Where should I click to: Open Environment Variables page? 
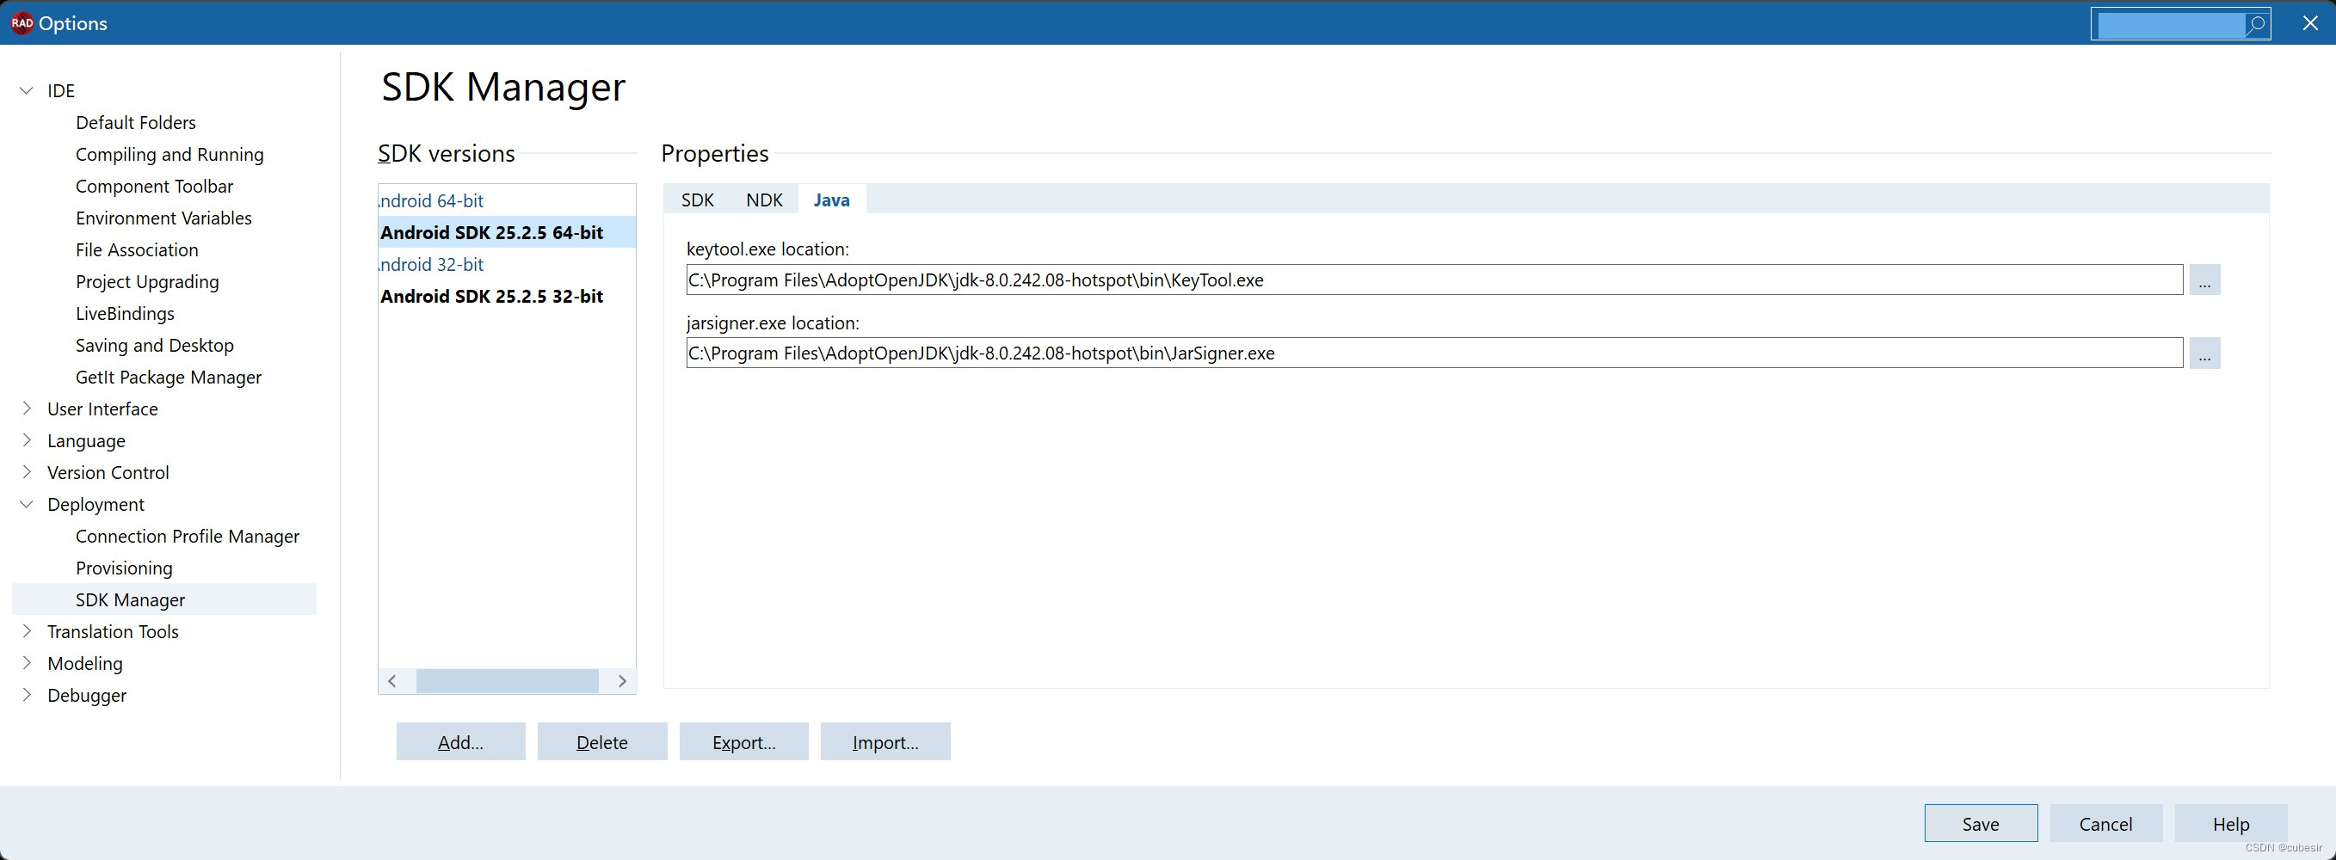[164, 218]
